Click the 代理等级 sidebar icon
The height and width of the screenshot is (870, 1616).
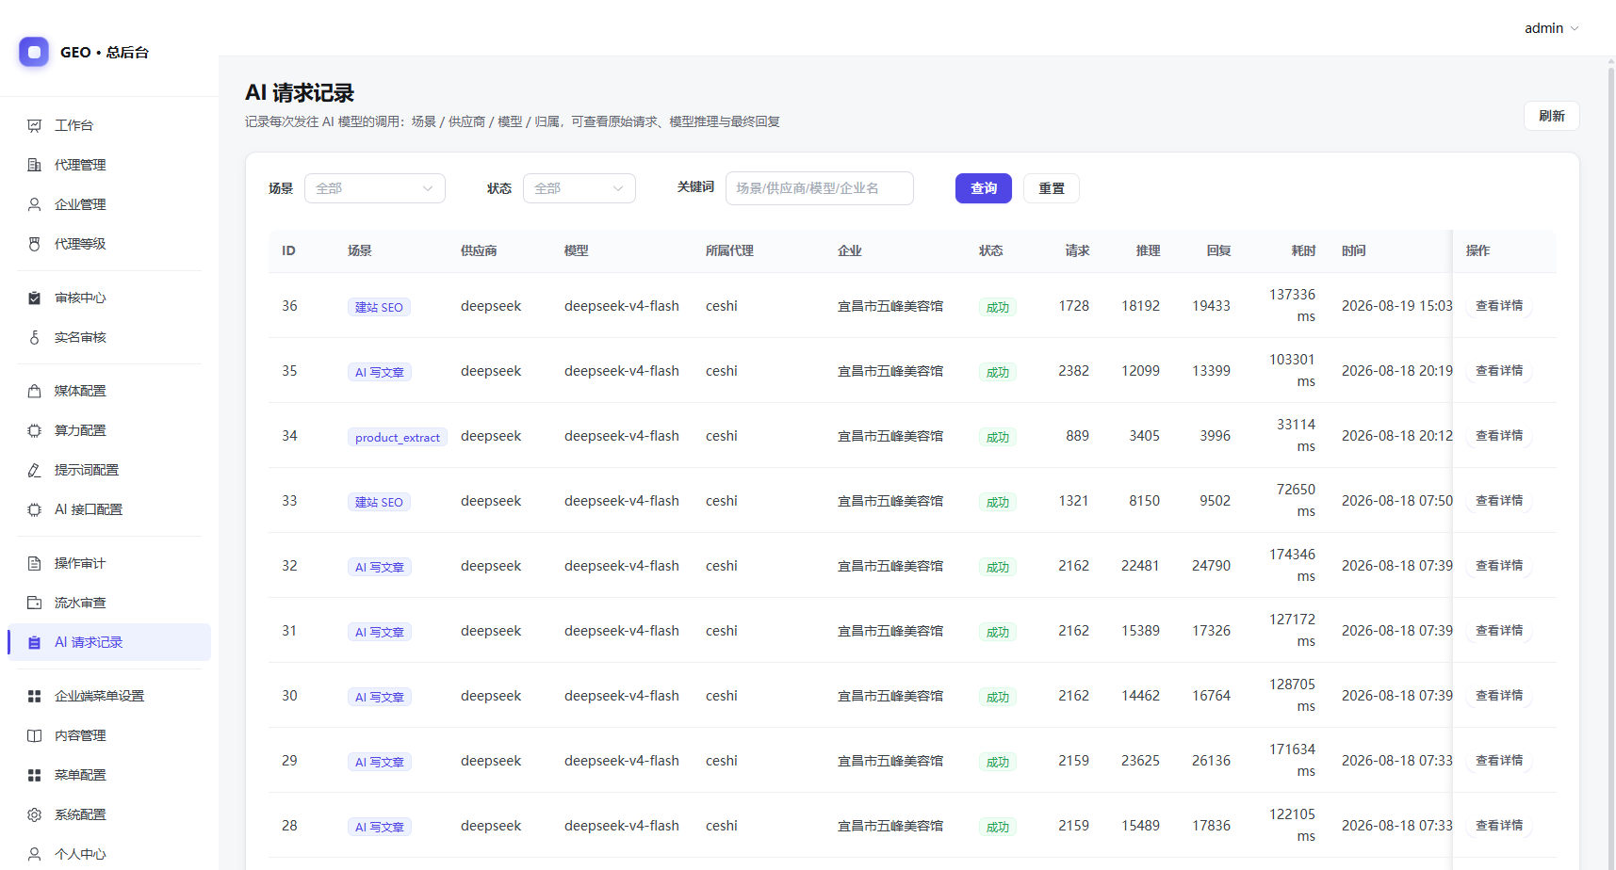click(x=35, y=244)
